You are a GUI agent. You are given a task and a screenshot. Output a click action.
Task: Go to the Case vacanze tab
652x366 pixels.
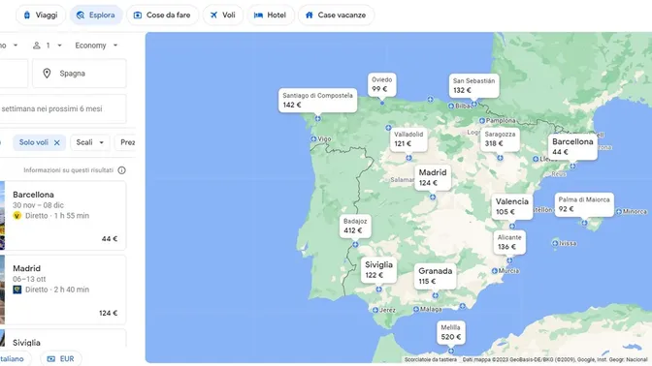[336, 15]
